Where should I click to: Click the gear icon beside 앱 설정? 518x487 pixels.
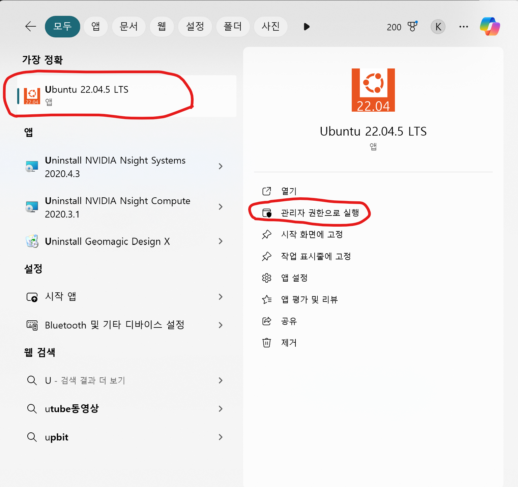pyautogui.click(x=267, y=278)
